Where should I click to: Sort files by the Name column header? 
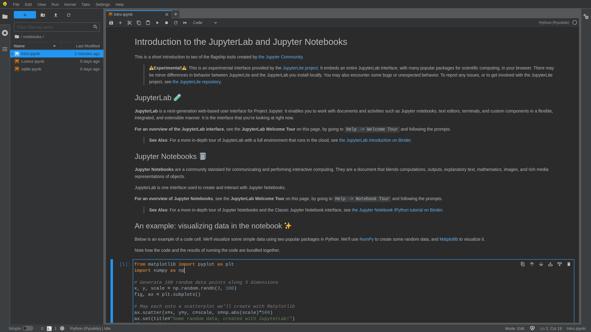(19, 46)
